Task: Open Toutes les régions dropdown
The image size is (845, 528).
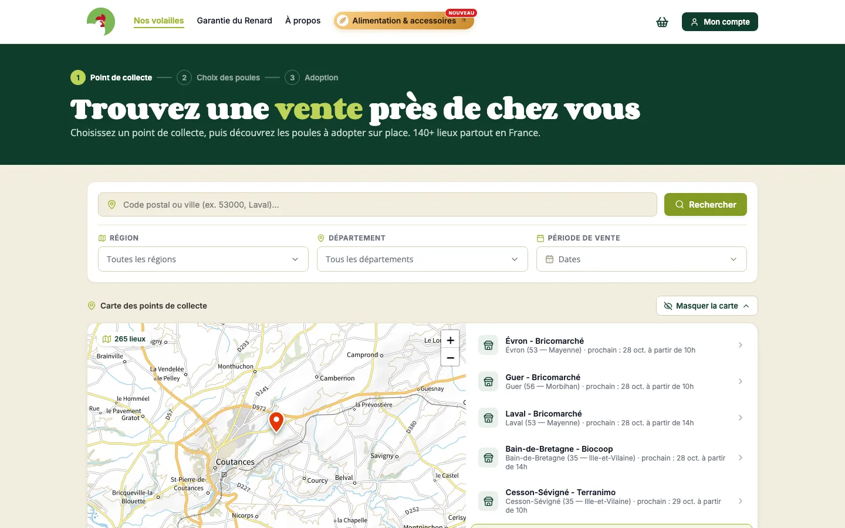Action: [203, 259]
